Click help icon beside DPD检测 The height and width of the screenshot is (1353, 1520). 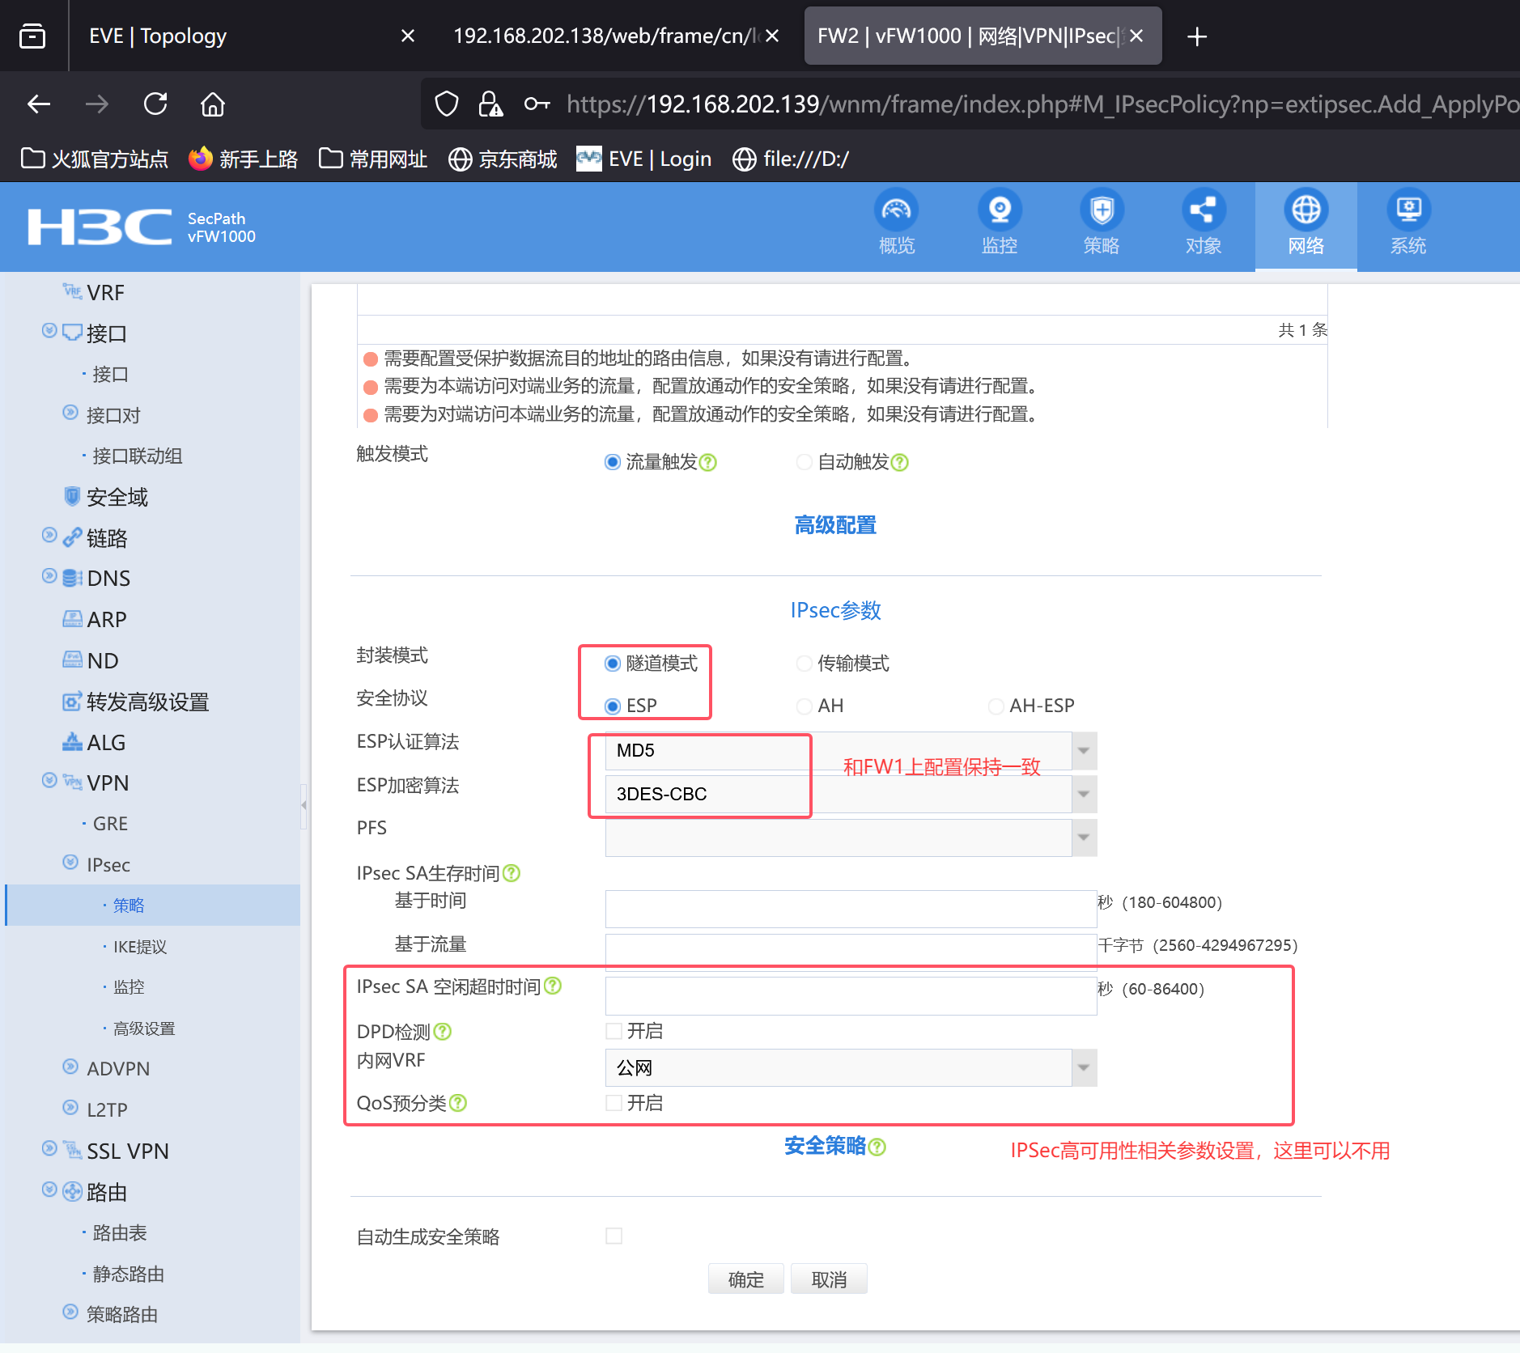click(443, 1031)
